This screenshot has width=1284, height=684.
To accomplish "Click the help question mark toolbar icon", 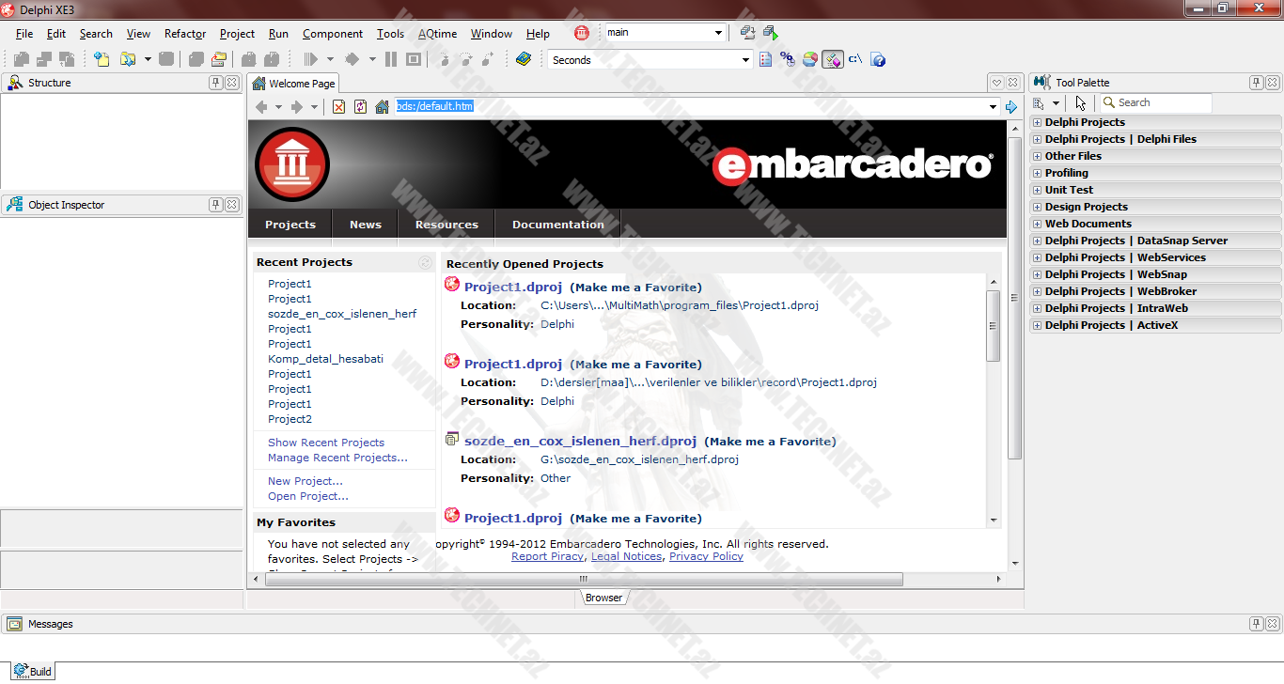I will pos(879,60).
